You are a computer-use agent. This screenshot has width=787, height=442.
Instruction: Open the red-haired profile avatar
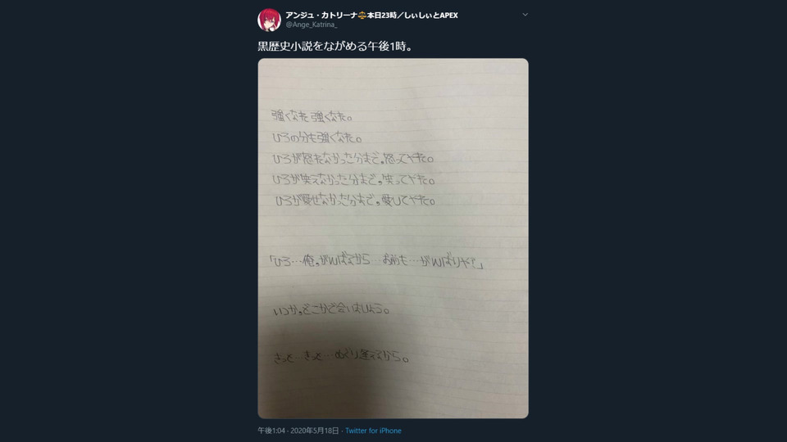(x=269, y=20)
